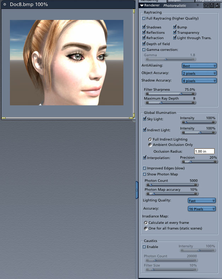Screen dimensions: 222x279
Task: Click the Global Illumination Photon Count slider
Action: (x=171, y=185)
